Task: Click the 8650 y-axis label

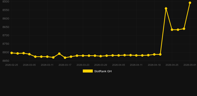Action: 6,27
